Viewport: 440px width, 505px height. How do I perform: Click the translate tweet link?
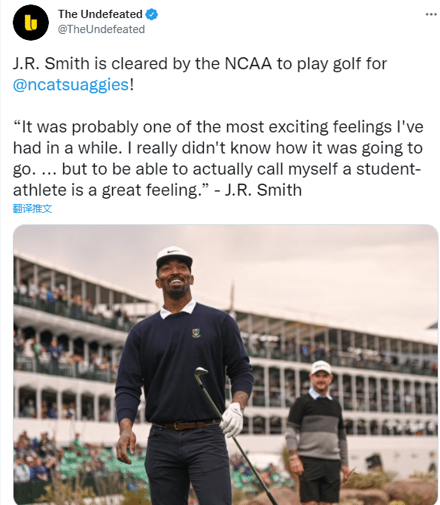pyautogui.click(x=32, y=208)
